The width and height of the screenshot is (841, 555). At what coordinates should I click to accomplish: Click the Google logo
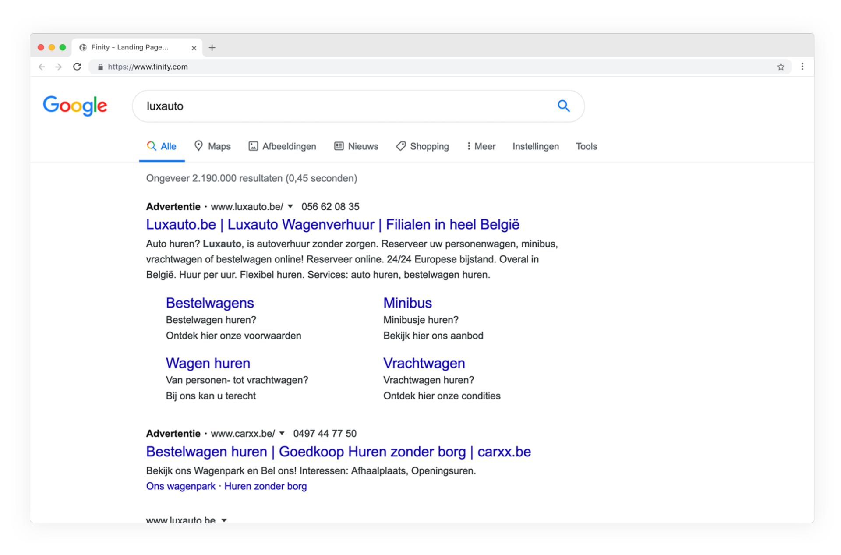coord(75,106)
